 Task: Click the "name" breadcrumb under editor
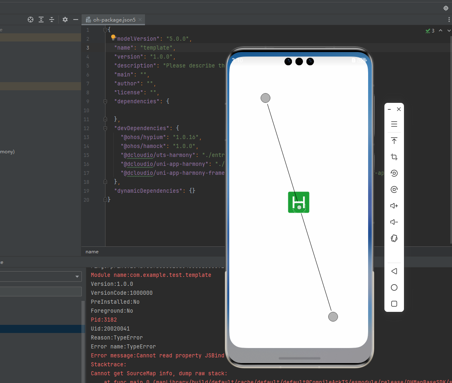point(92,252)
